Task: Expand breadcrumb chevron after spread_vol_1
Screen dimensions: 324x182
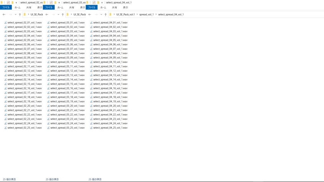Action: click(x=156, y=15)
